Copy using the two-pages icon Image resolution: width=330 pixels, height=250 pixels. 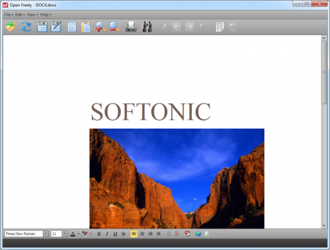click(x=72, y=27)
